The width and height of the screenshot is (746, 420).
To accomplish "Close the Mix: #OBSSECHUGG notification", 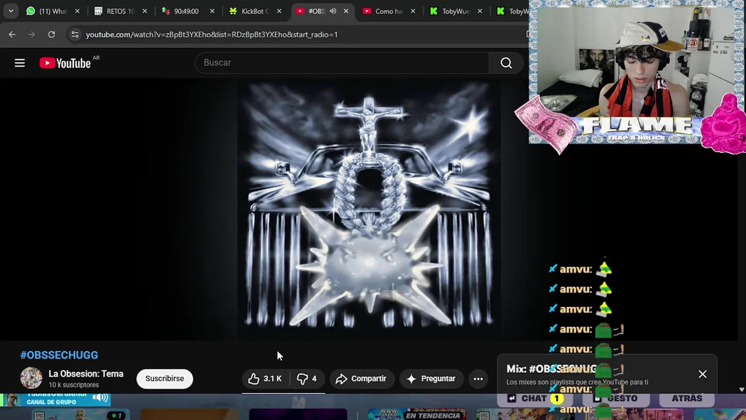I will (x=702, y=374).
